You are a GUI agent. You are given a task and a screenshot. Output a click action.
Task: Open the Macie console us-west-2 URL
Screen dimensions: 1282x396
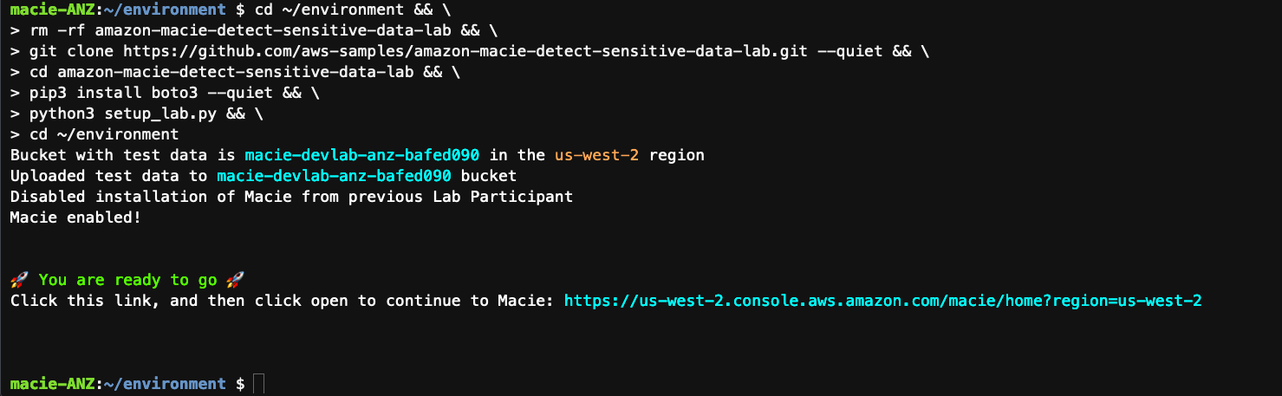[882, 301]
